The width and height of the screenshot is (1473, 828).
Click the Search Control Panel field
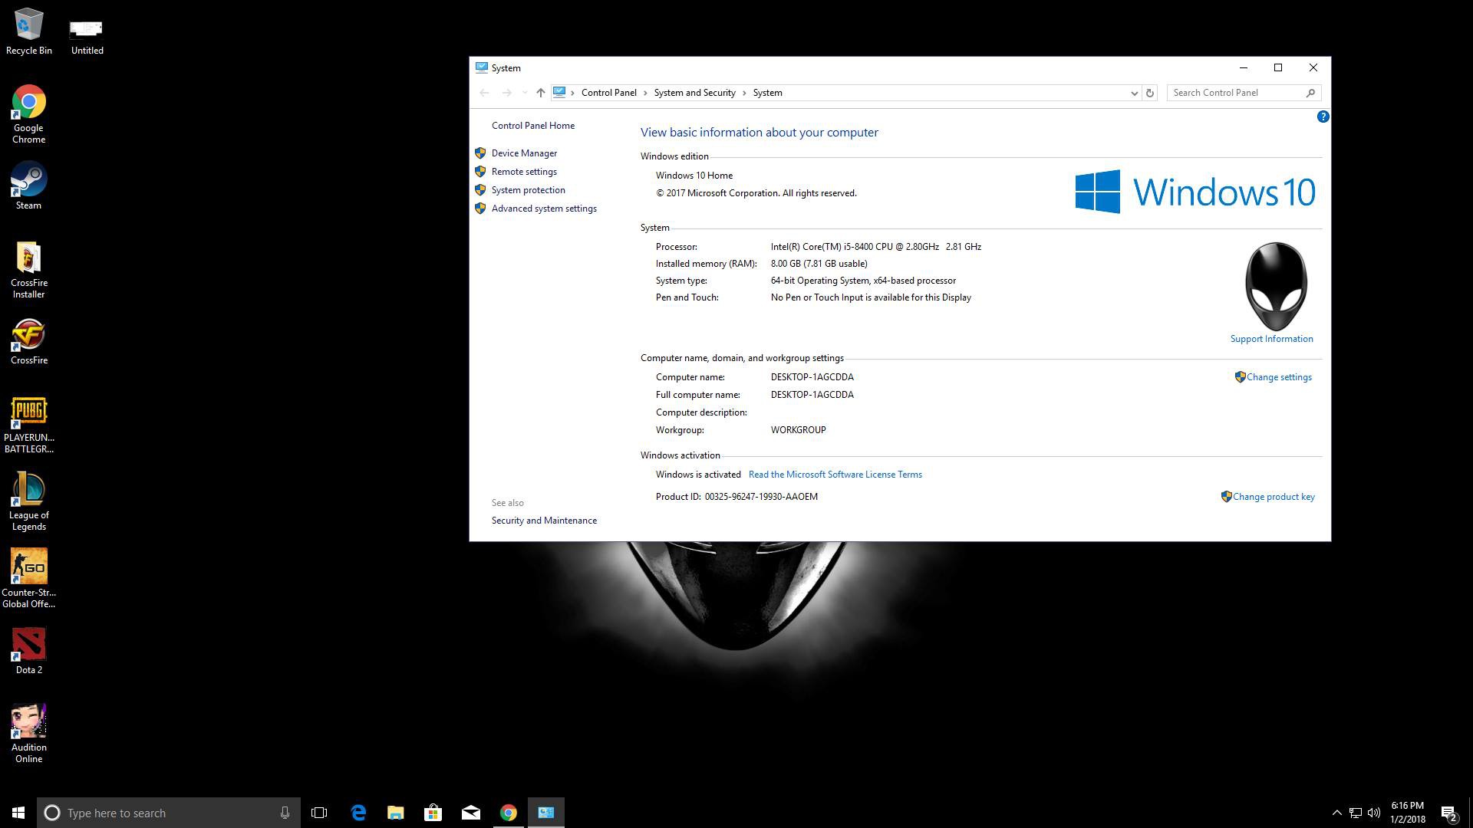pos(1243,93)
